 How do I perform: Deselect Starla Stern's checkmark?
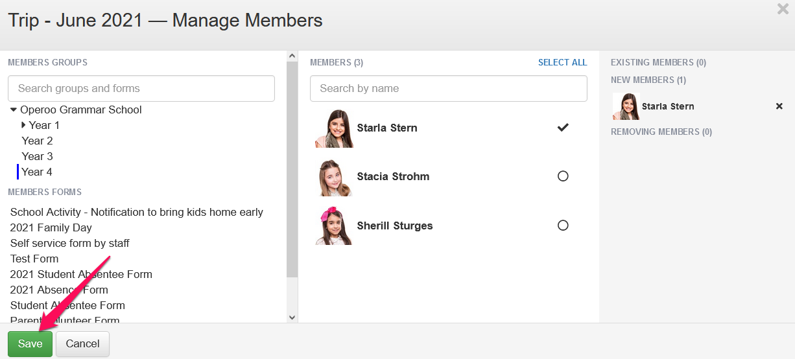563,128
